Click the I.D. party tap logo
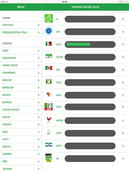 coord(48,158)
